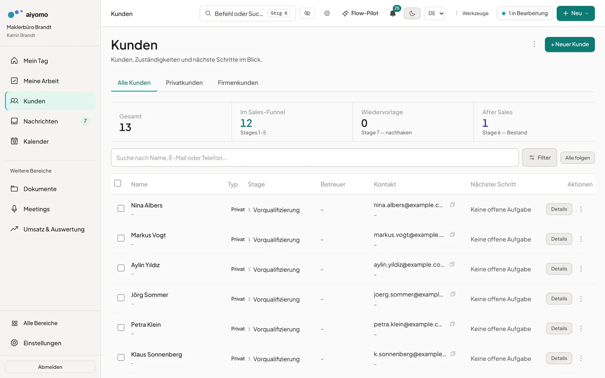Image resolution: width=605 pixels, height=378 pixels.
Task: Select Klaus Sonnenberg row checkbox
Action: point(121,357)
